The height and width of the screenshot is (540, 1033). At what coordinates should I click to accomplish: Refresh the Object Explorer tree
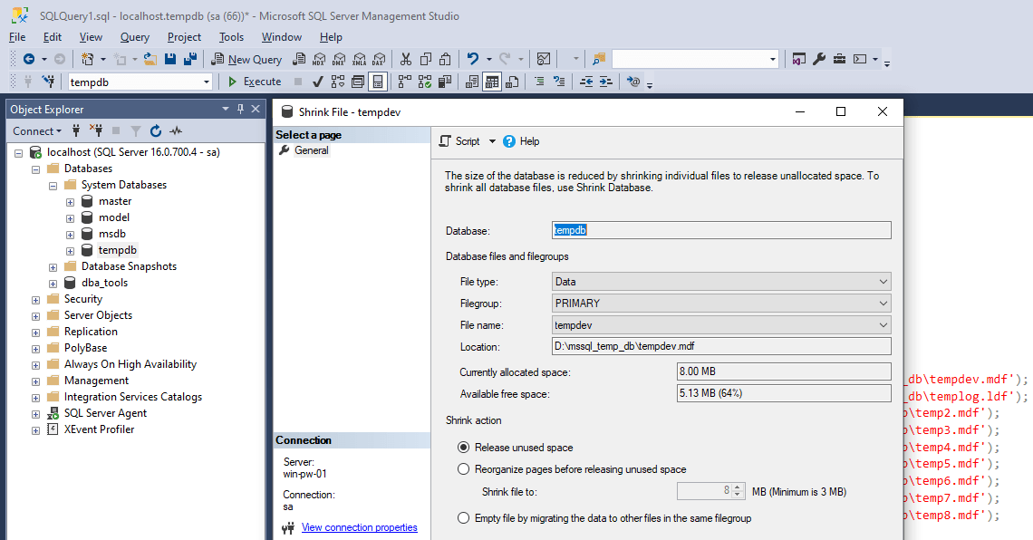(x=154, y=130)
